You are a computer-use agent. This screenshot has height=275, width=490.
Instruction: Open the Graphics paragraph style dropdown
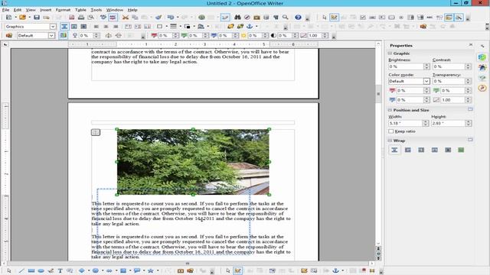coord(53,27)
